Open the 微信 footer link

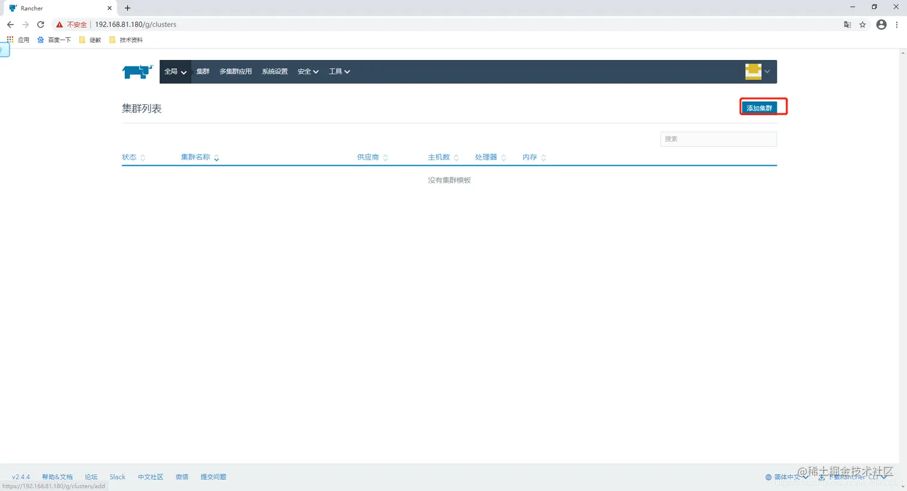(x=182, y=477)
